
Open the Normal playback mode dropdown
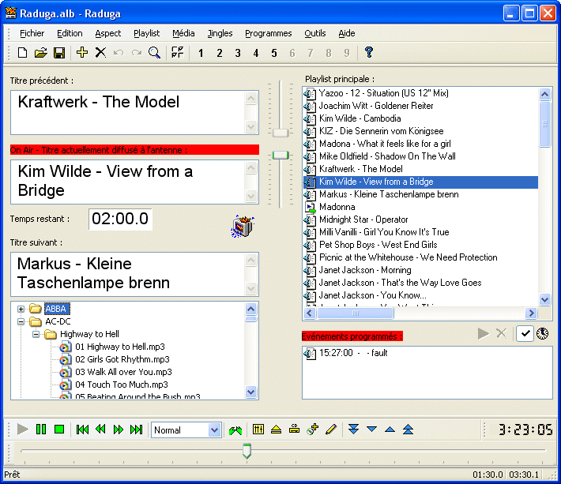pyautogui.click(x=214, y=430)
